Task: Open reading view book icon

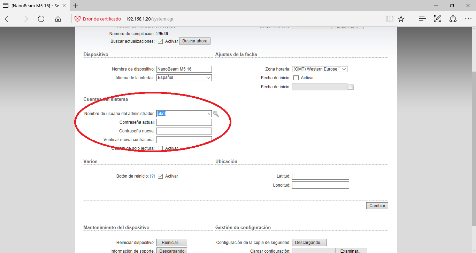Action: [390, 19]
